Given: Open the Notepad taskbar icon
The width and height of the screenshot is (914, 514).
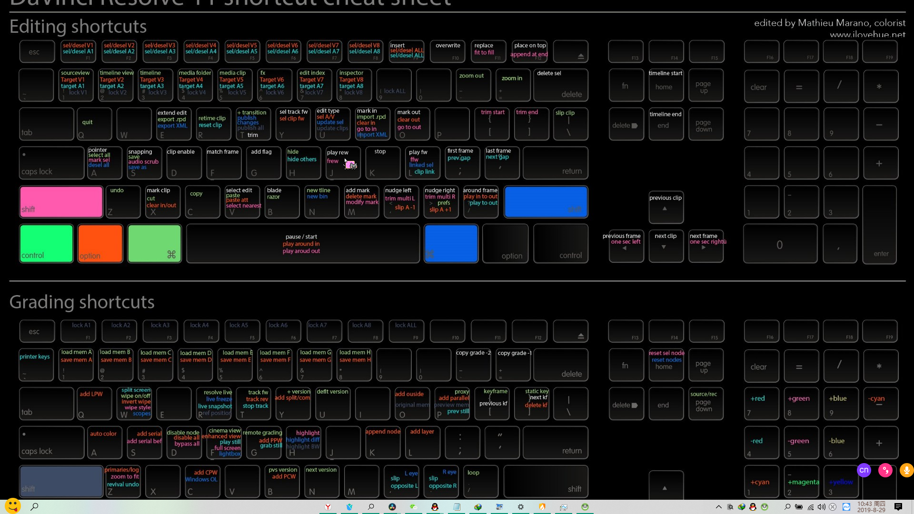Looking at the screenshot, I should 457,507.
